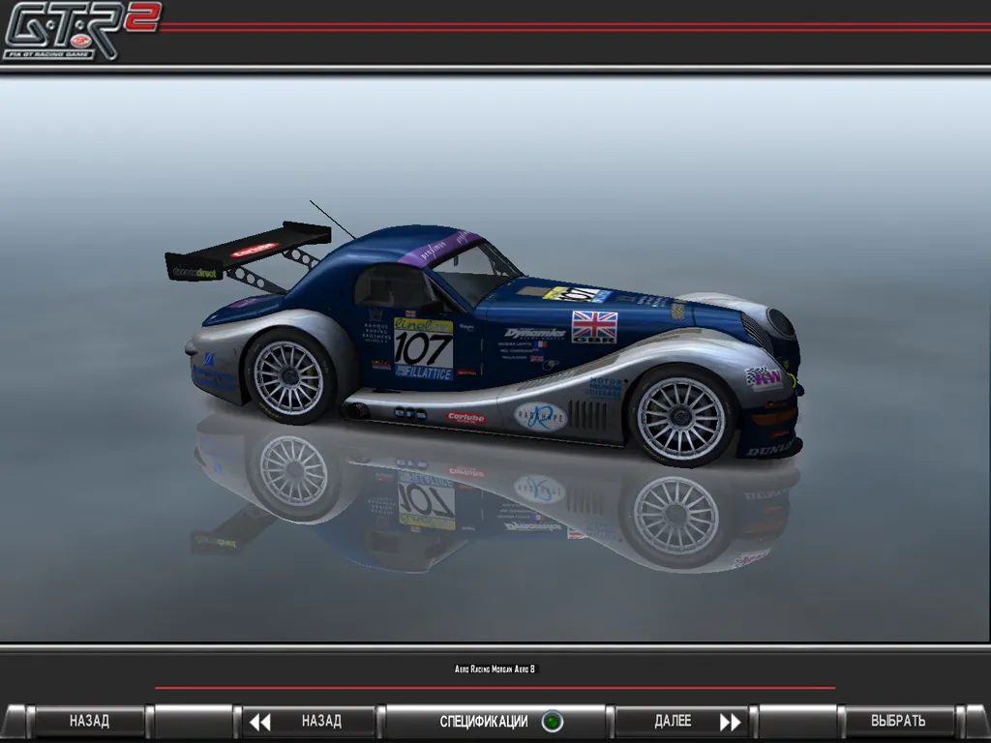Click the next car double-arrow icon
This screenshot has width=991, height=743.
point(730,722)
